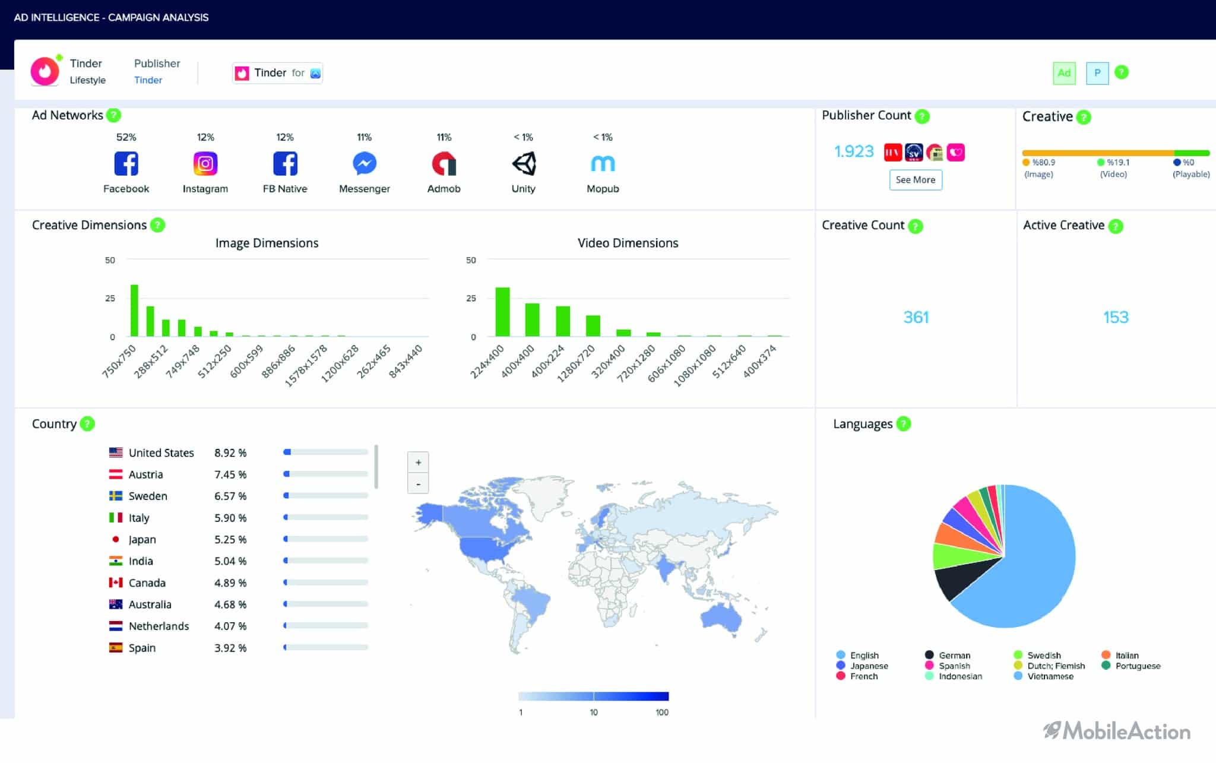Select the Netherlands country row
This screenshot has width=1216, height=763.
tap(237, 626)
